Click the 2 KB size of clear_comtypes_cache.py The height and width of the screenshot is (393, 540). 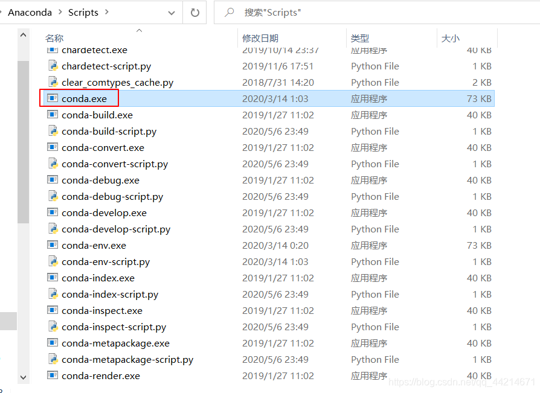pos(482,83)
